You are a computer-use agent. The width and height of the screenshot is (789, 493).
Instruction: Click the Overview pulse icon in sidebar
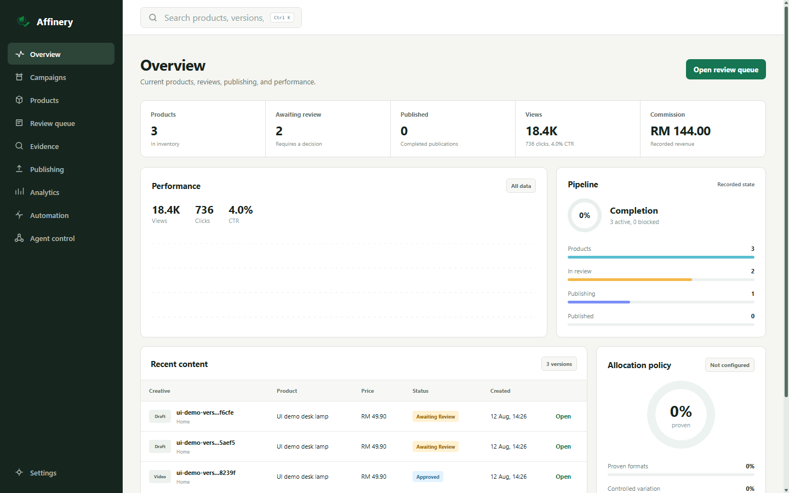20,54
